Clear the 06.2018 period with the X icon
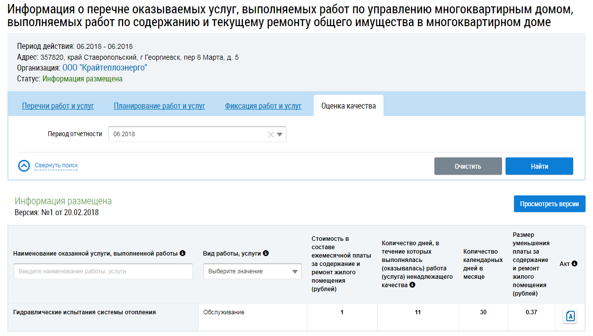This screenshot has width=593, height=336. point(270,134)
